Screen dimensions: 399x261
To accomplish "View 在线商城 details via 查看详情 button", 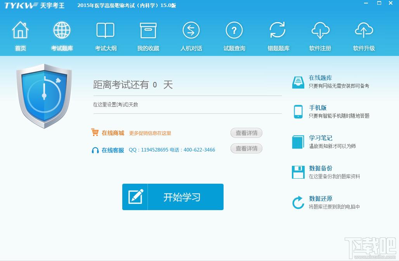I will (x=246, y=133).
